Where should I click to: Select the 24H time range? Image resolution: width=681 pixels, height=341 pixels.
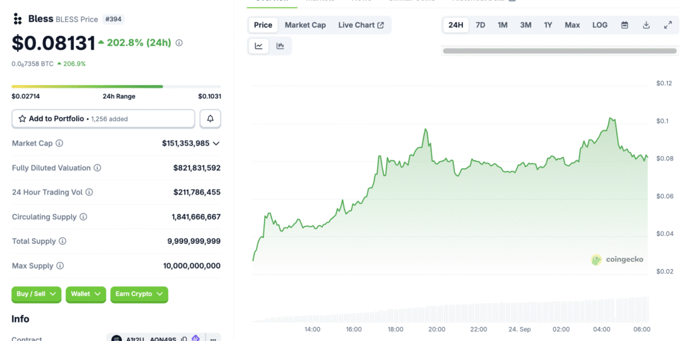456,25
